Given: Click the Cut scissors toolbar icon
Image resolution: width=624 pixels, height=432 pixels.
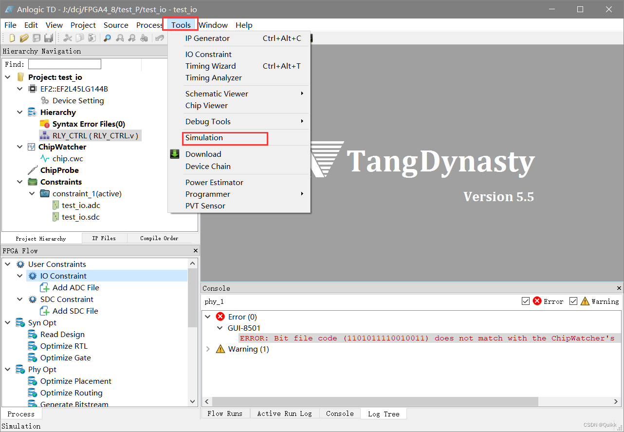Looking at the screenshot, I should [67, 38].
